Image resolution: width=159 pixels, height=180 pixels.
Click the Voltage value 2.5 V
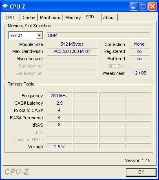click(60, 147)
